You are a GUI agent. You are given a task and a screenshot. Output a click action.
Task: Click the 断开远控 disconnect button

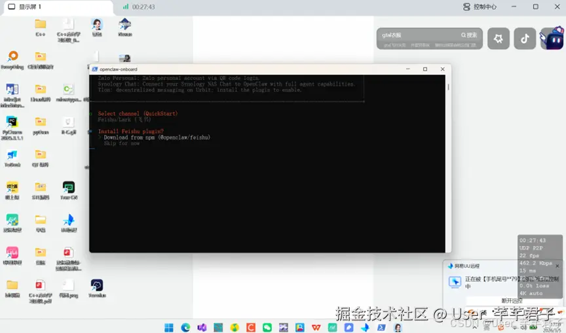512,300
